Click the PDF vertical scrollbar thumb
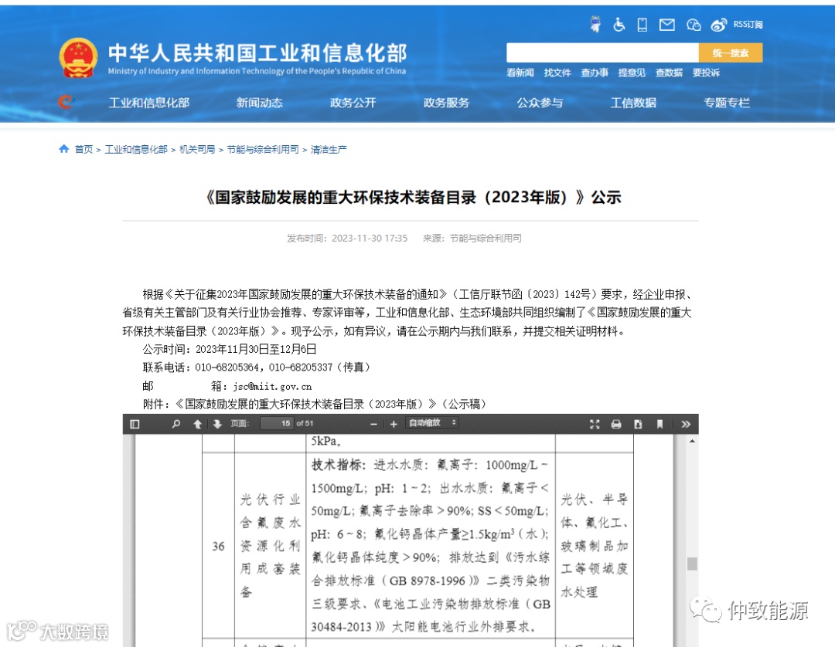Viewport: 835px width, 647px height. pyautogui.click(x=692, y=564)
